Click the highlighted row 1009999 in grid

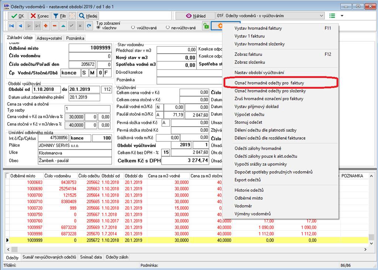click(x=187, y=240)
